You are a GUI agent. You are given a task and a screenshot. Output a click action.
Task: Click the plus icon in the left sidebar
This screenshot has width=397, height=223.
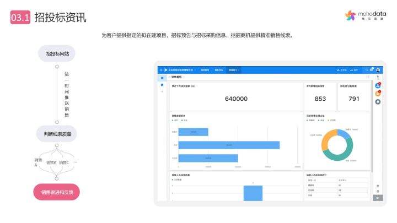162,91
